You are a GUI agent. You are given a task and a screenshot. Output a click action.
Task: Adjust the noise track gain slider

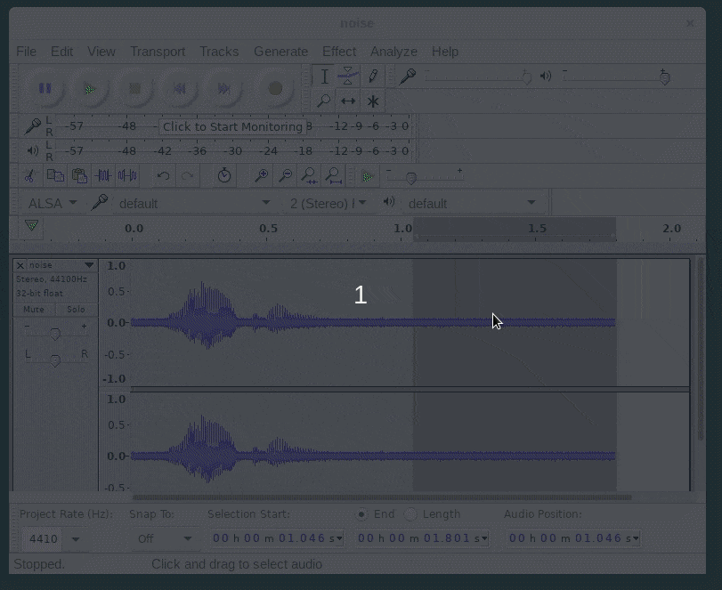click(55, 333)
